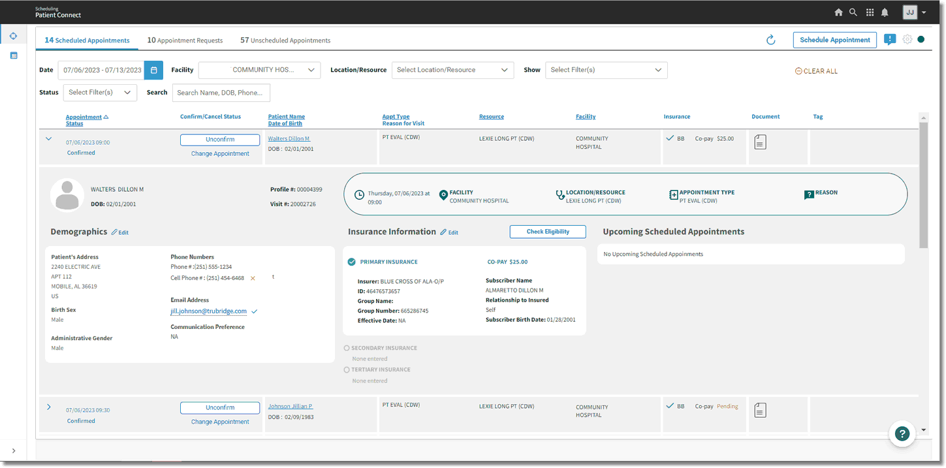Click the Check Eligibility button

coord(548,232)
